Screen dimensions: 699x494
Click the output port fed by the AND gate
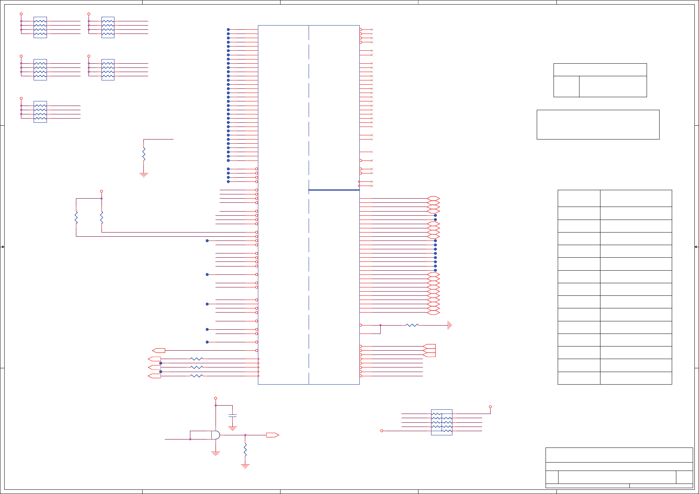click(273, 435)
